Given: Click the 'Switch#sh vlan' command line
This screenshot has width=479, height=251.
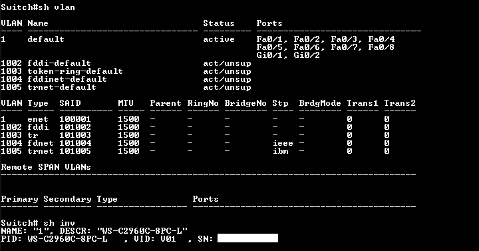Looking at the screenshot, I should [x=38, y=7].
